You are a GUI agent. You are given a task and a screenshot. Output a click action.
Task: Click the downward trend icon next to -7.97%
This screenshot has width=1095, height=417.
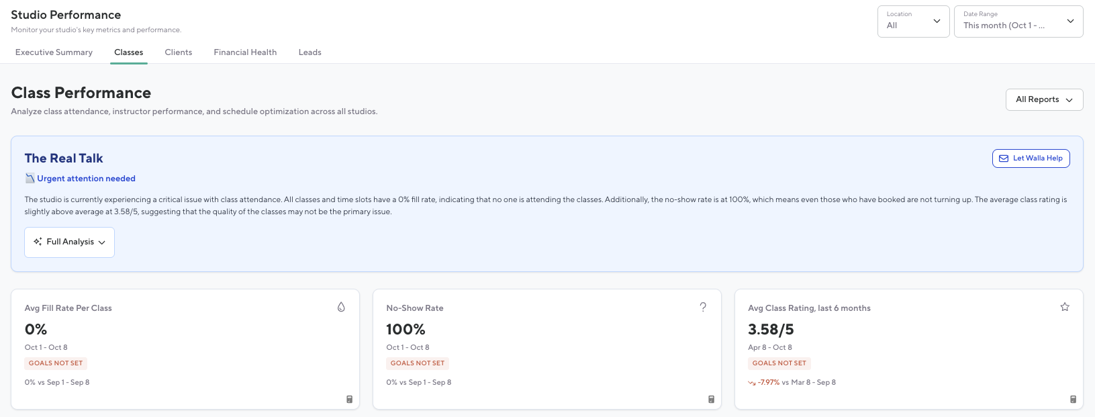pyautogui.click(x=752, y=383)
